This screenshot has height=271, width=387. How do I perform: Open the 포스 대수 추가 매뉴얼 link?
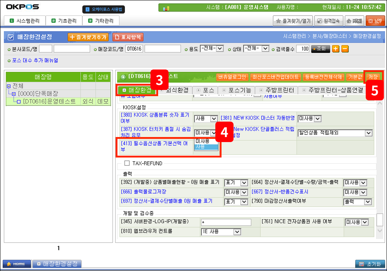click(35, 60)
